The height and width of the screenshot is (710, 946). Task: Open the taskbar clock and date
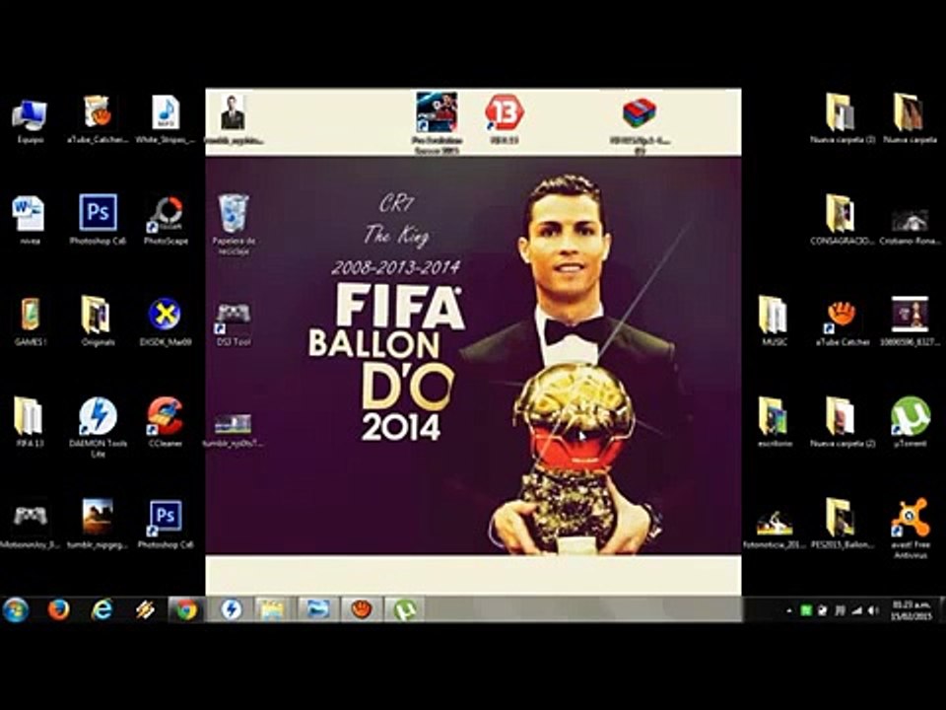(912, 610)
